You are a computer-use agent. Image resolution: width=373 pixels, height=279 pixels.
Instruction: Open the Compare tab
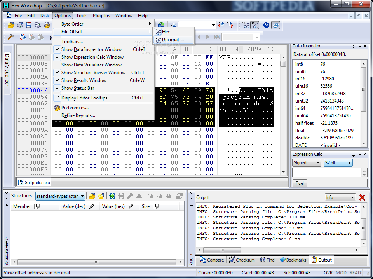pos(212,260)
